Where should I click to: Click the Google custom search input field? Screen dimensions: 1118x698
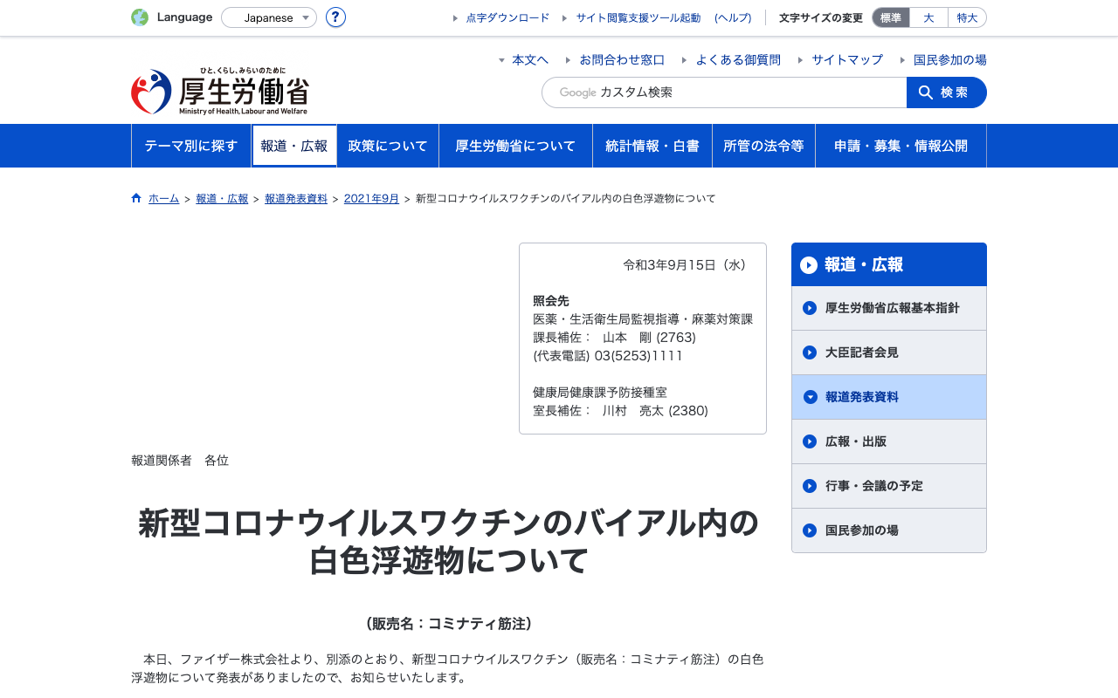pos(724,92)
